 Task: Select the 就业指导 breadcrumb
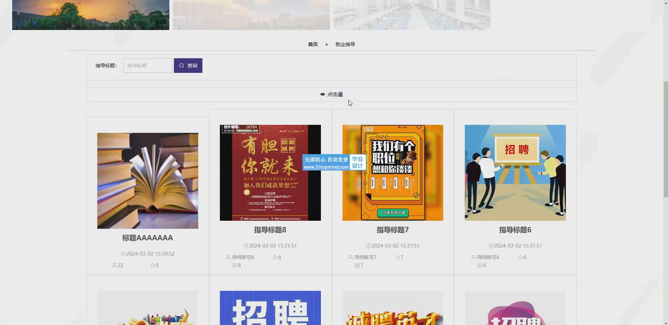pos(345,44)
